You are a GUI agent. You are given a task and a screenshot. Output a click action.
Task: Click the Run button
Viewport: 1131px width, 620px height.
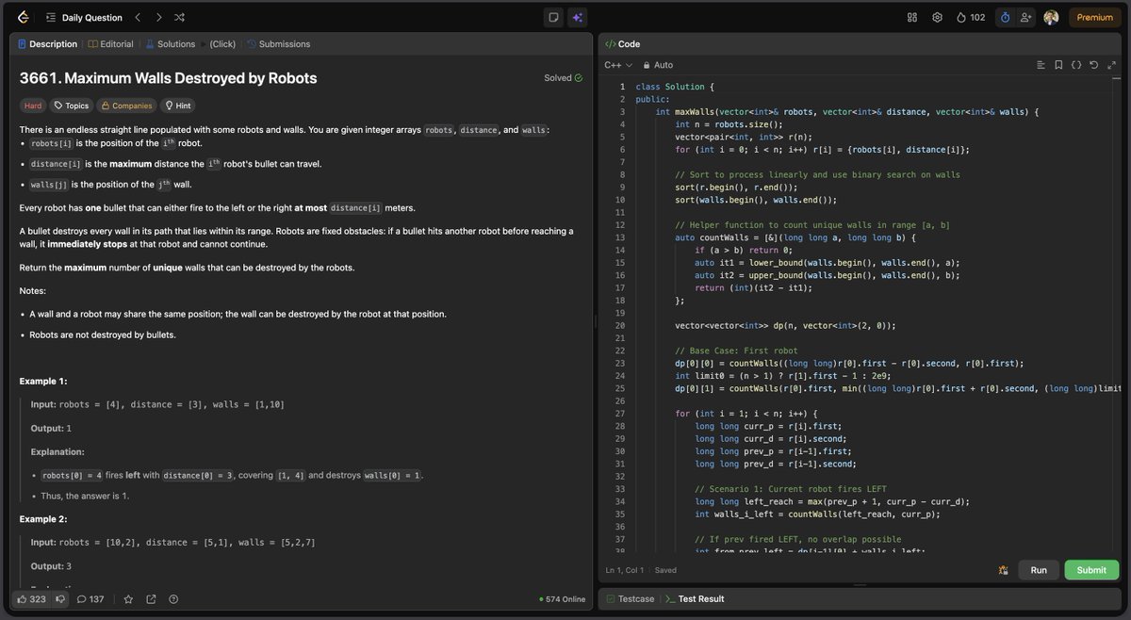(x=1039, y=570)
